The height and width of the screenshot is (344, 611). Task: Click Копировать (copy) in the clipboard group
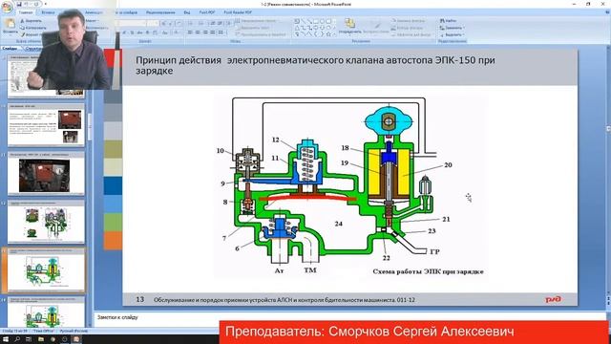pyautogui.click(x=33, y=28)
